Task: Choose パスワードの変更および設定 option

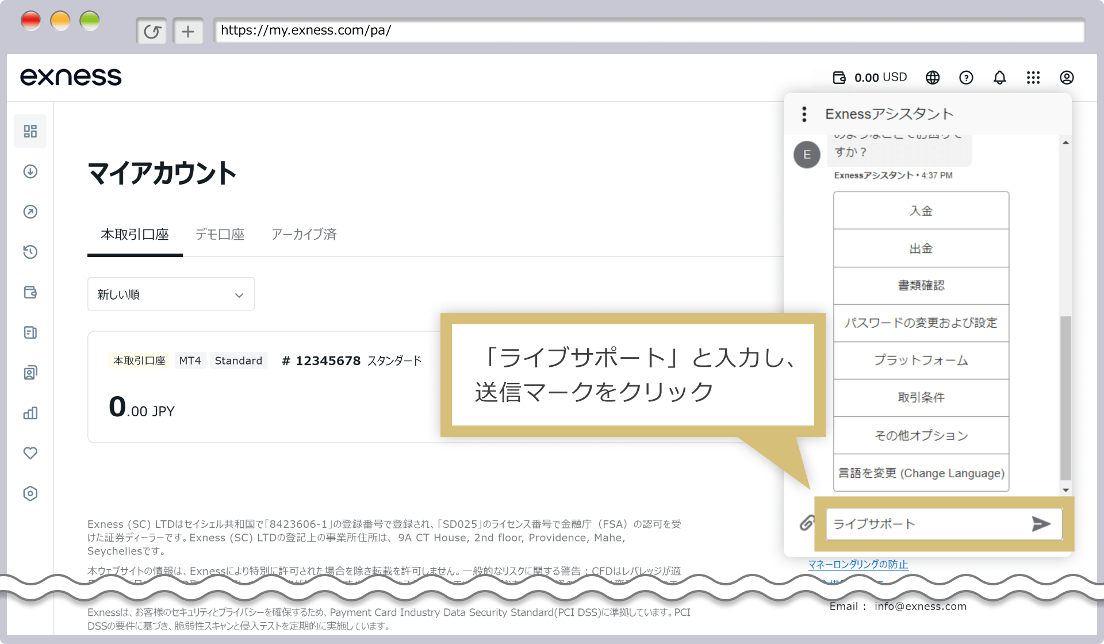Action: [x=921, y=323]
